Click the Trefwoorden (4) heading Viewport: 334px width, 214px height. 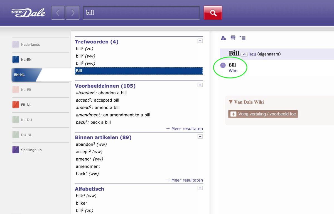[x=97, y=42]
